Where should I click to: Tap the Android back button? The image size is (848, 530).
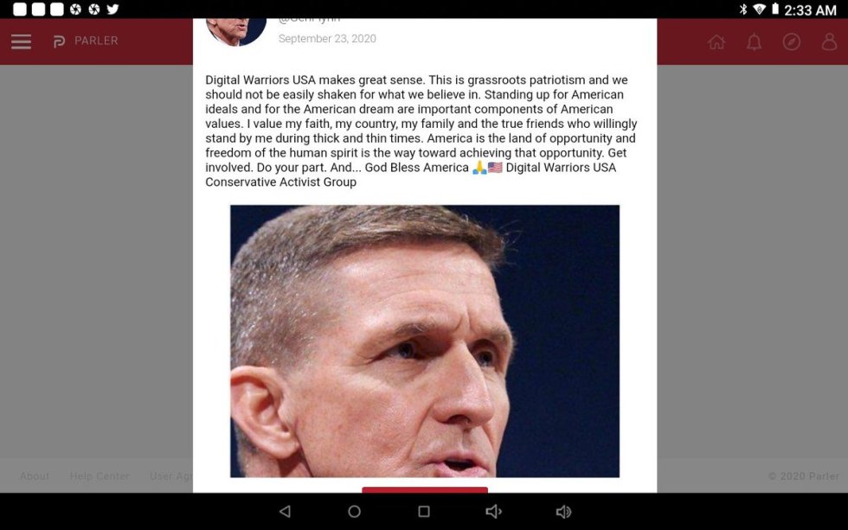pyautogui.click(x=285, y=511)
